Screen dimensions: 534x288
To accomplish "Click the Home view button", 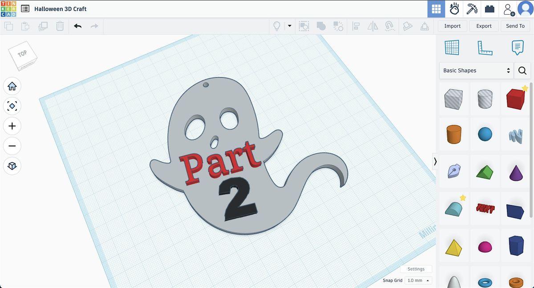I will (12, 86).
